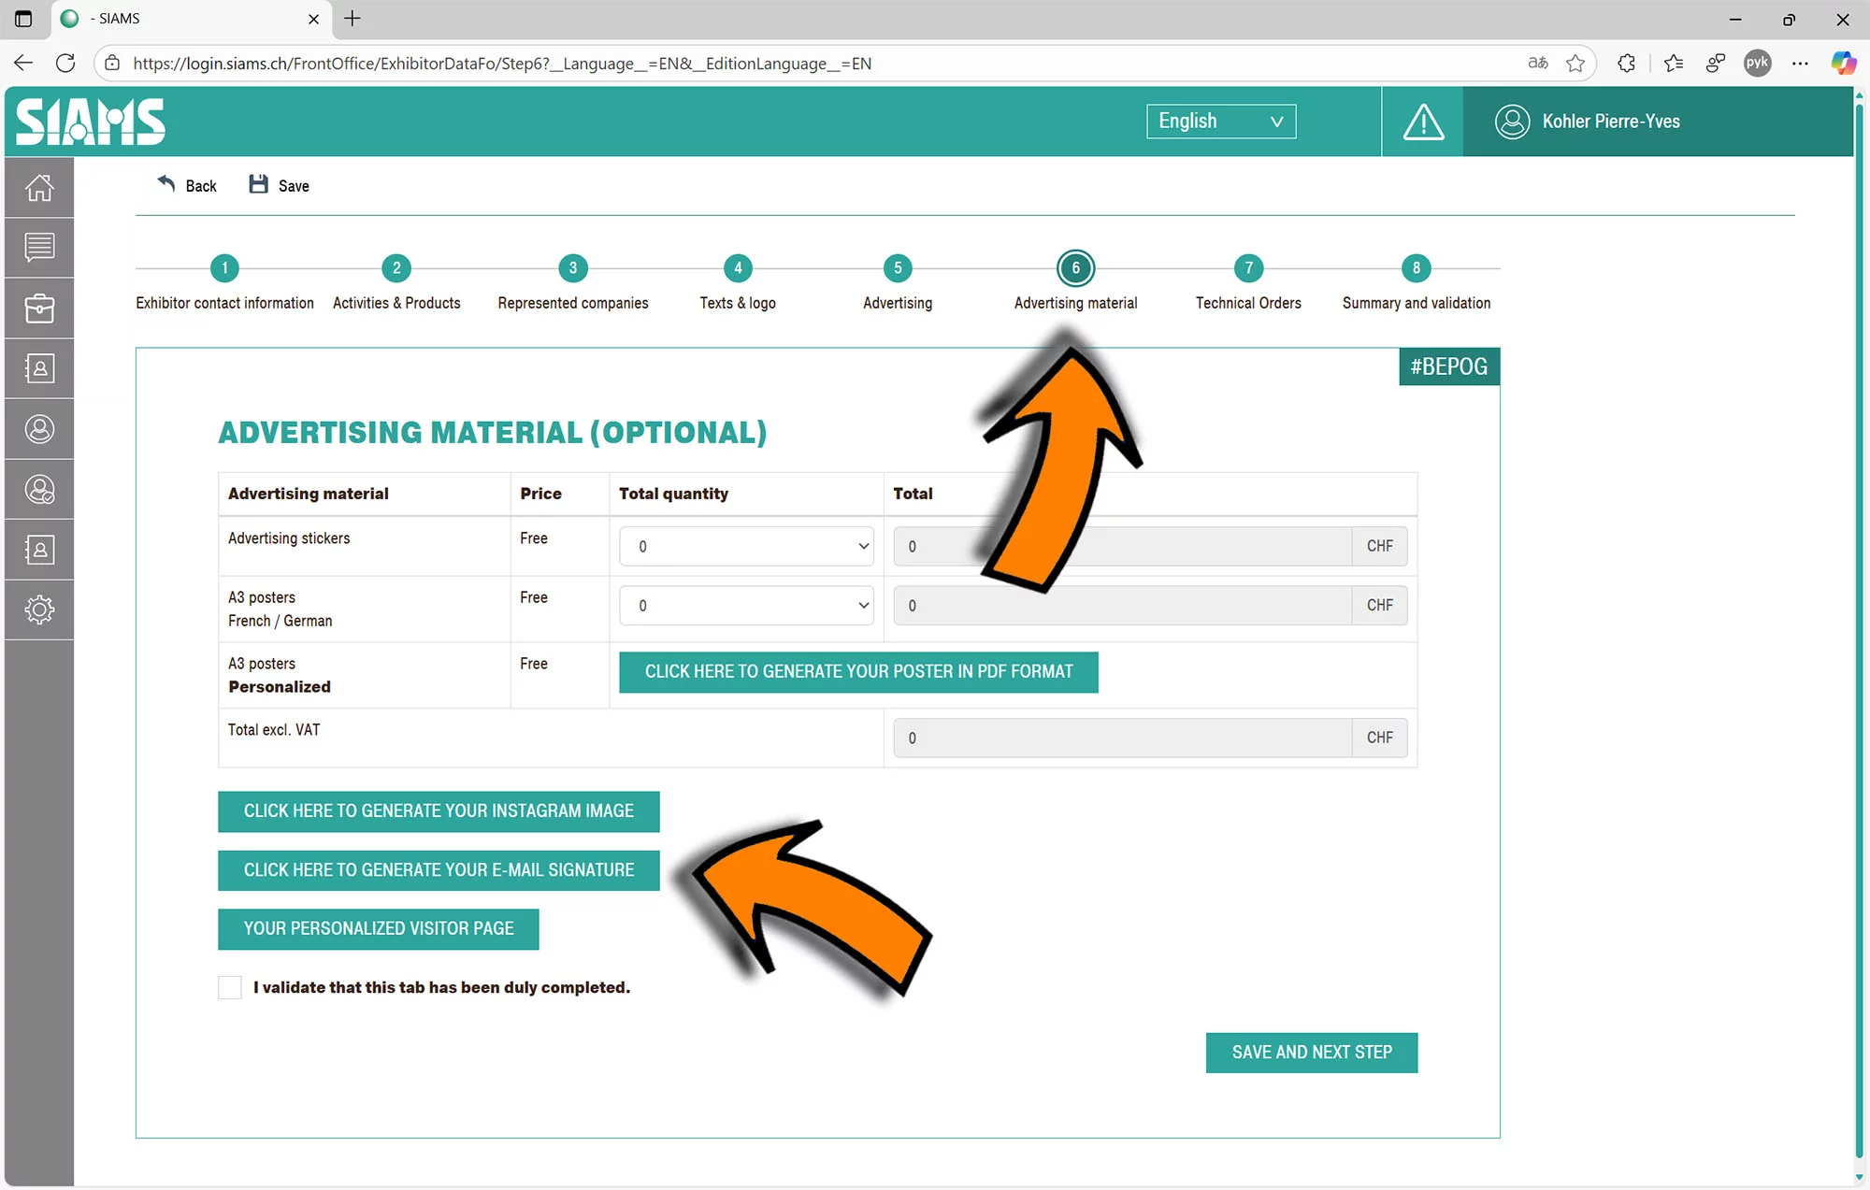1870x1190 pixels.
Task: Open the settings gear in sidebar
Action: click(39, 610)
